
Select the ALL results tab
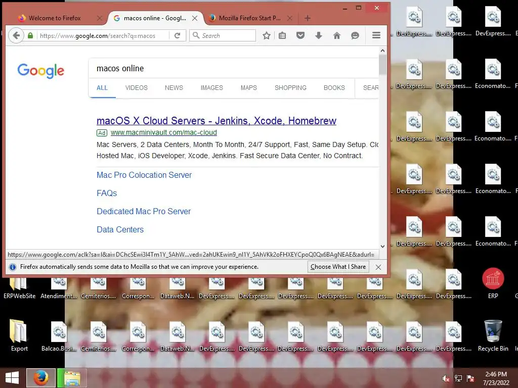click(102, 88)
